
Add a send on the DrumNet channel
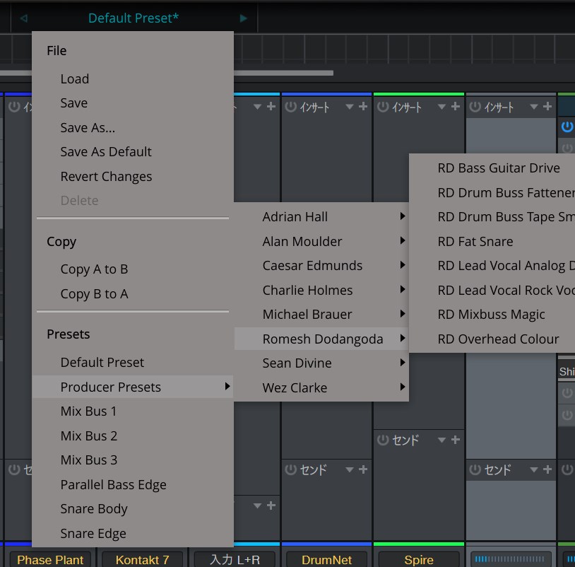coord(363,469)
